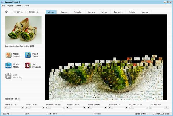Select the Scenarios tab

[118, 12]
